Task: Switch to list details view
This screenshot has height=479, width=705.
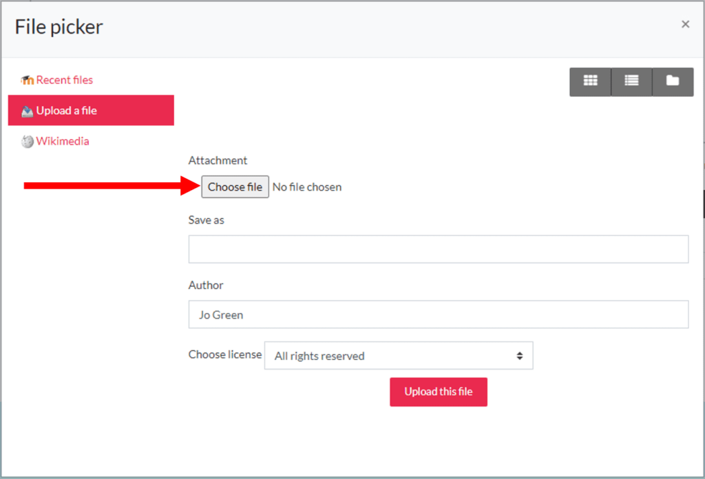Action: coord(631,81)
